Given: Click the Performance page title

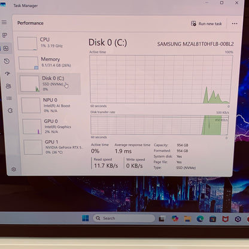Looking at the screenshot, I should click(31, 23).
